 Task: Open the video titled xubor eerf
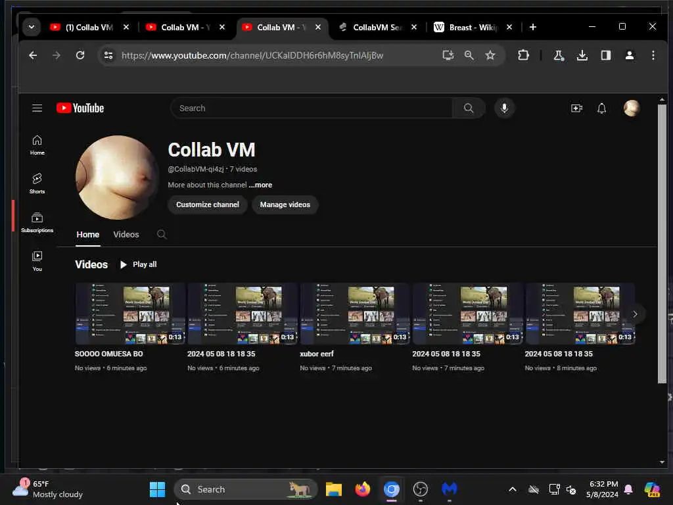pyautogui.click(x=317, y=354)
